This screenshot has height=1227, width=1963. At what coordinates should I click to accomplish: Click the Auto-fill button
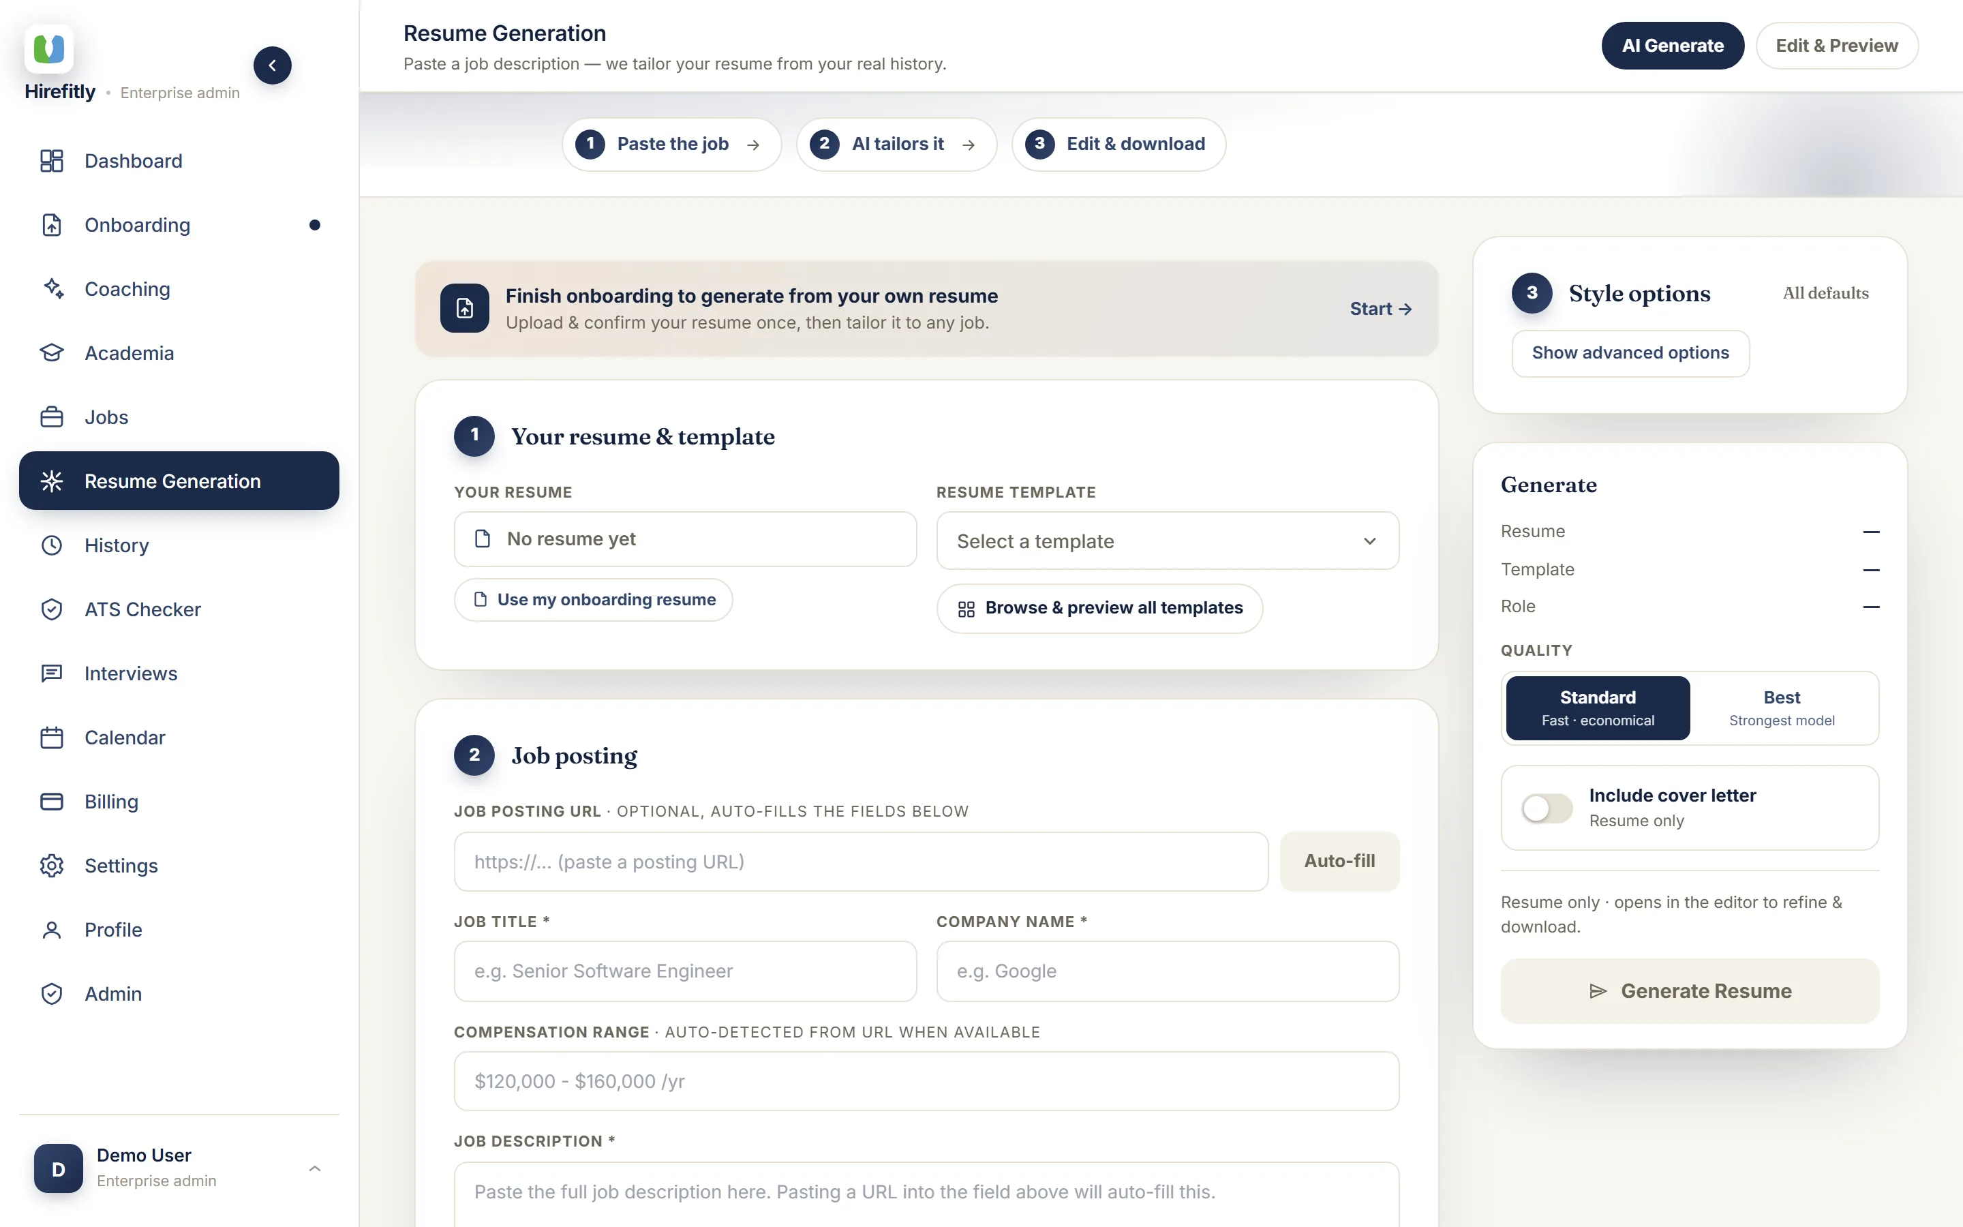tap(1339, 861)
